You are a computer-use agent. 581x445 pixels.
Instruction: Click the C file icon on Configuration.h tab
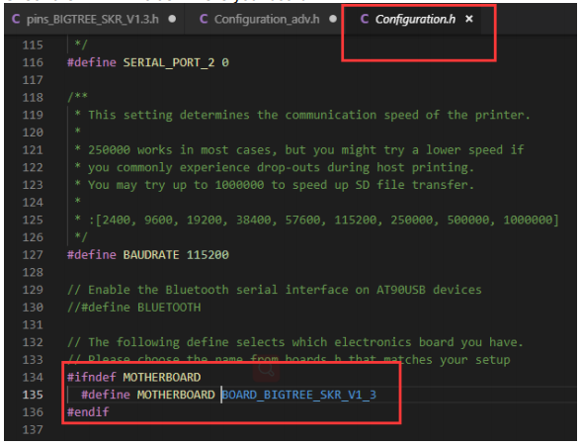coord(365,19)
